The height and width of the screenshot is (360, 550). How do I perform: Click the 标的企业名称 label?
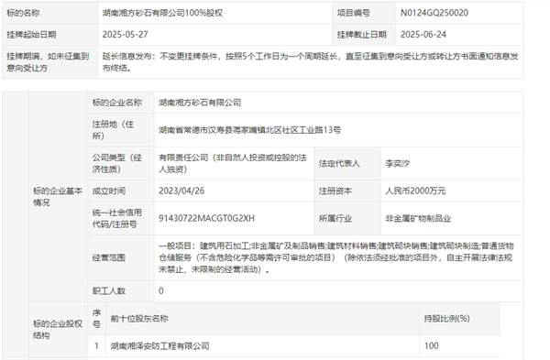(x=117, y=103)
